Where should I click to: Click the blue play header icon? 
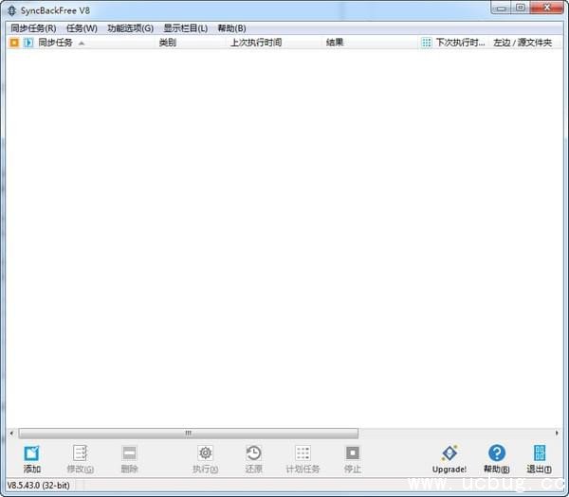click(28, 43)
